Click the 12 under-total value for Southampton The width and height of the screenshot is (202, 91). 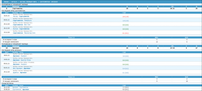point(157,42)
